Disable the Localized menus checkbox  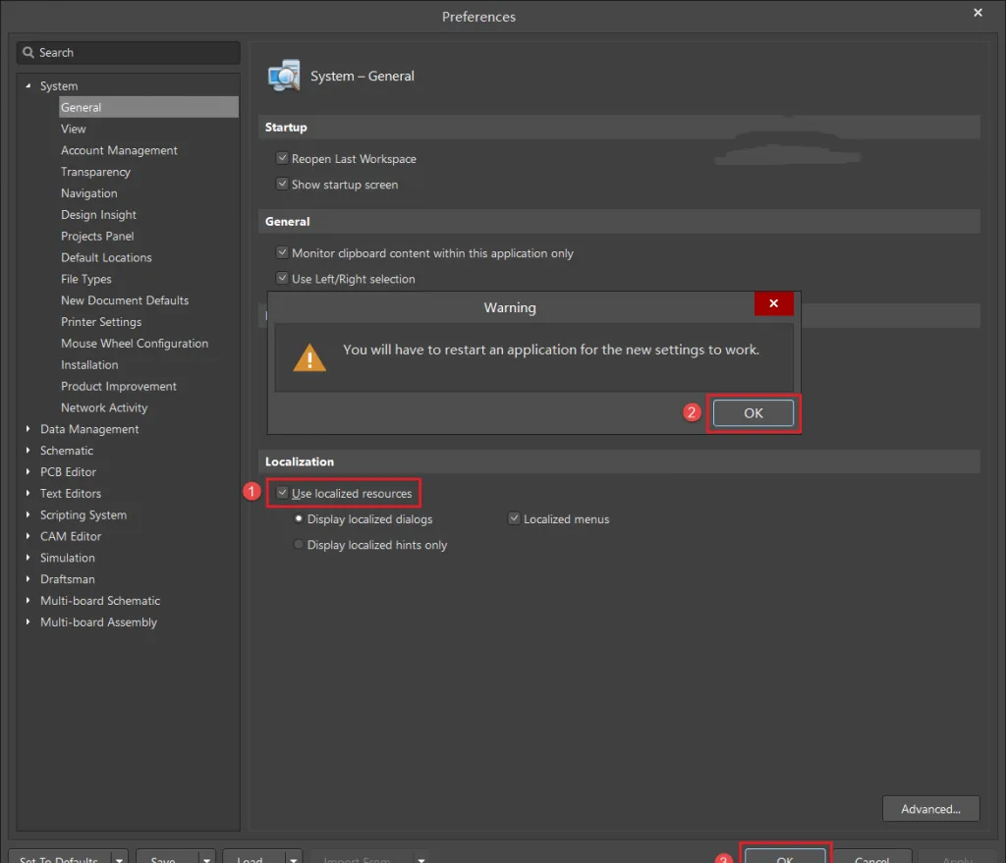pyautogui.click(x=514, y=518)
